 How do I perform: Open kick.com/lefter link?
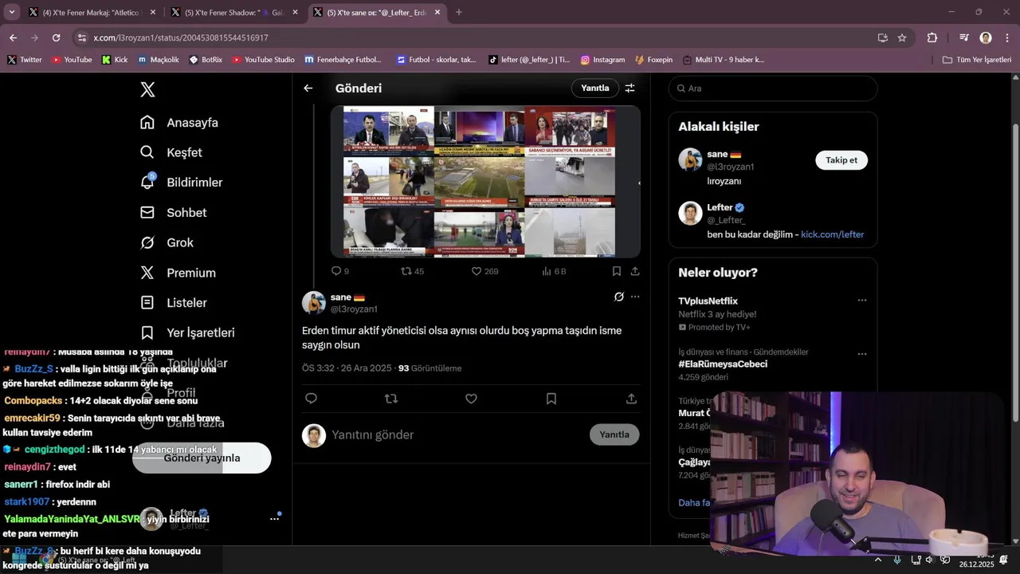[x=832, y=234]
